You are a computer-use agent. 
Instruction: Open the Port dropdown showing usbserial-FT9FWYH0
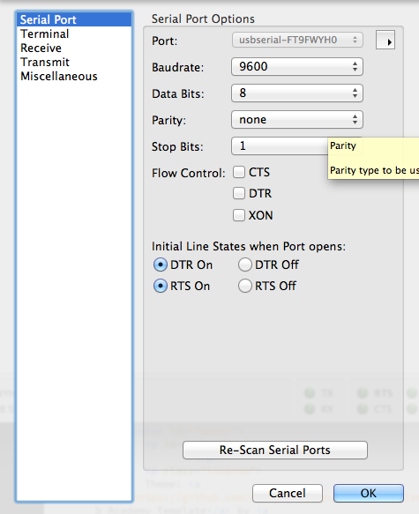click(297, 40)
